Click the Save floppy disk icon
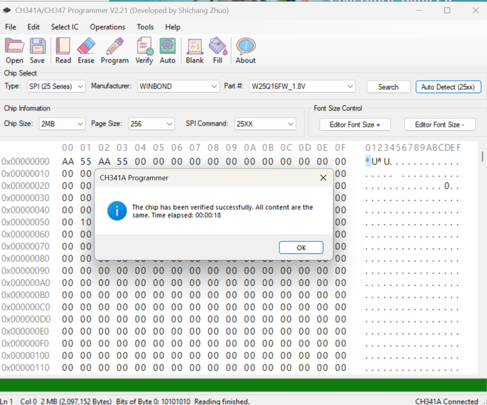This screenshot has width=487, height=405. (37, 51)
